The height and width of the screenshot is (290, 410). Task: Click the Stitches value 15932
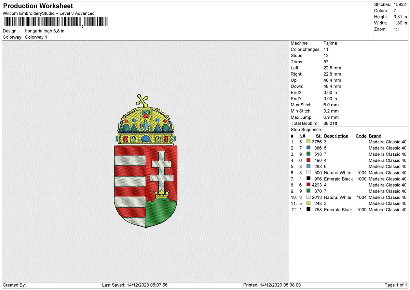(400, 4)
